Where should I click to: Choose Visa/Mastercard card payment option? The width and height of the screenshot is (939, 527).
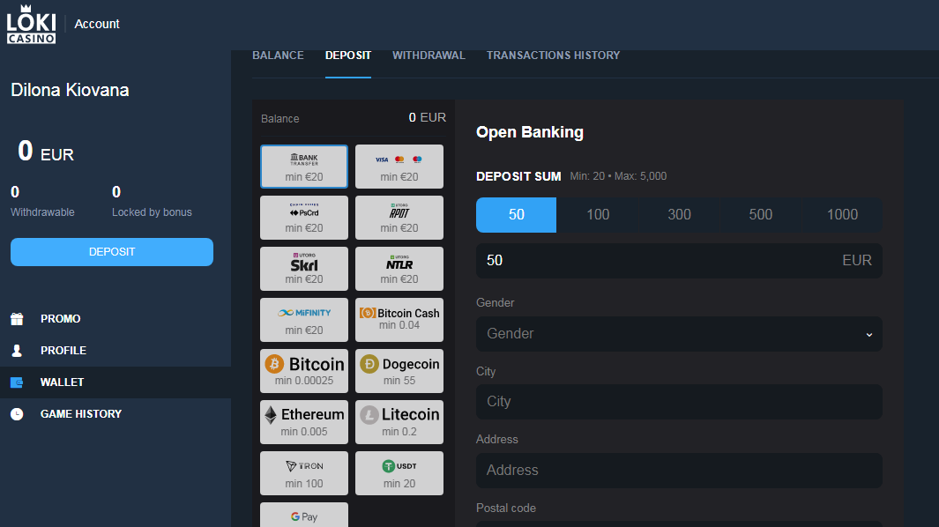tap(399, 167)
